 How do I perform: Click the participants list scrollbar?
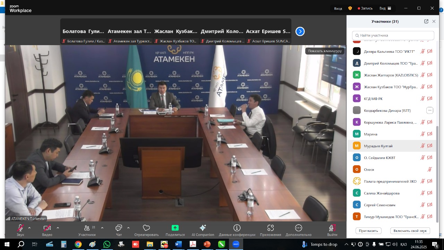click(x=437, y=174)
